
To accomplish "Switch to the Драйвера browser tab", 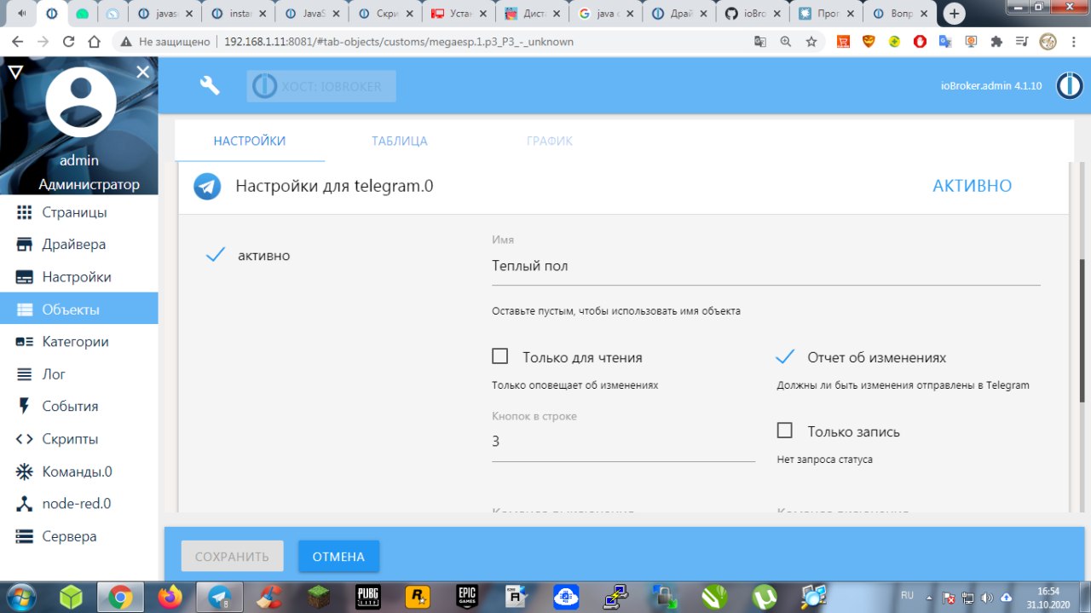I will point(680,14).
